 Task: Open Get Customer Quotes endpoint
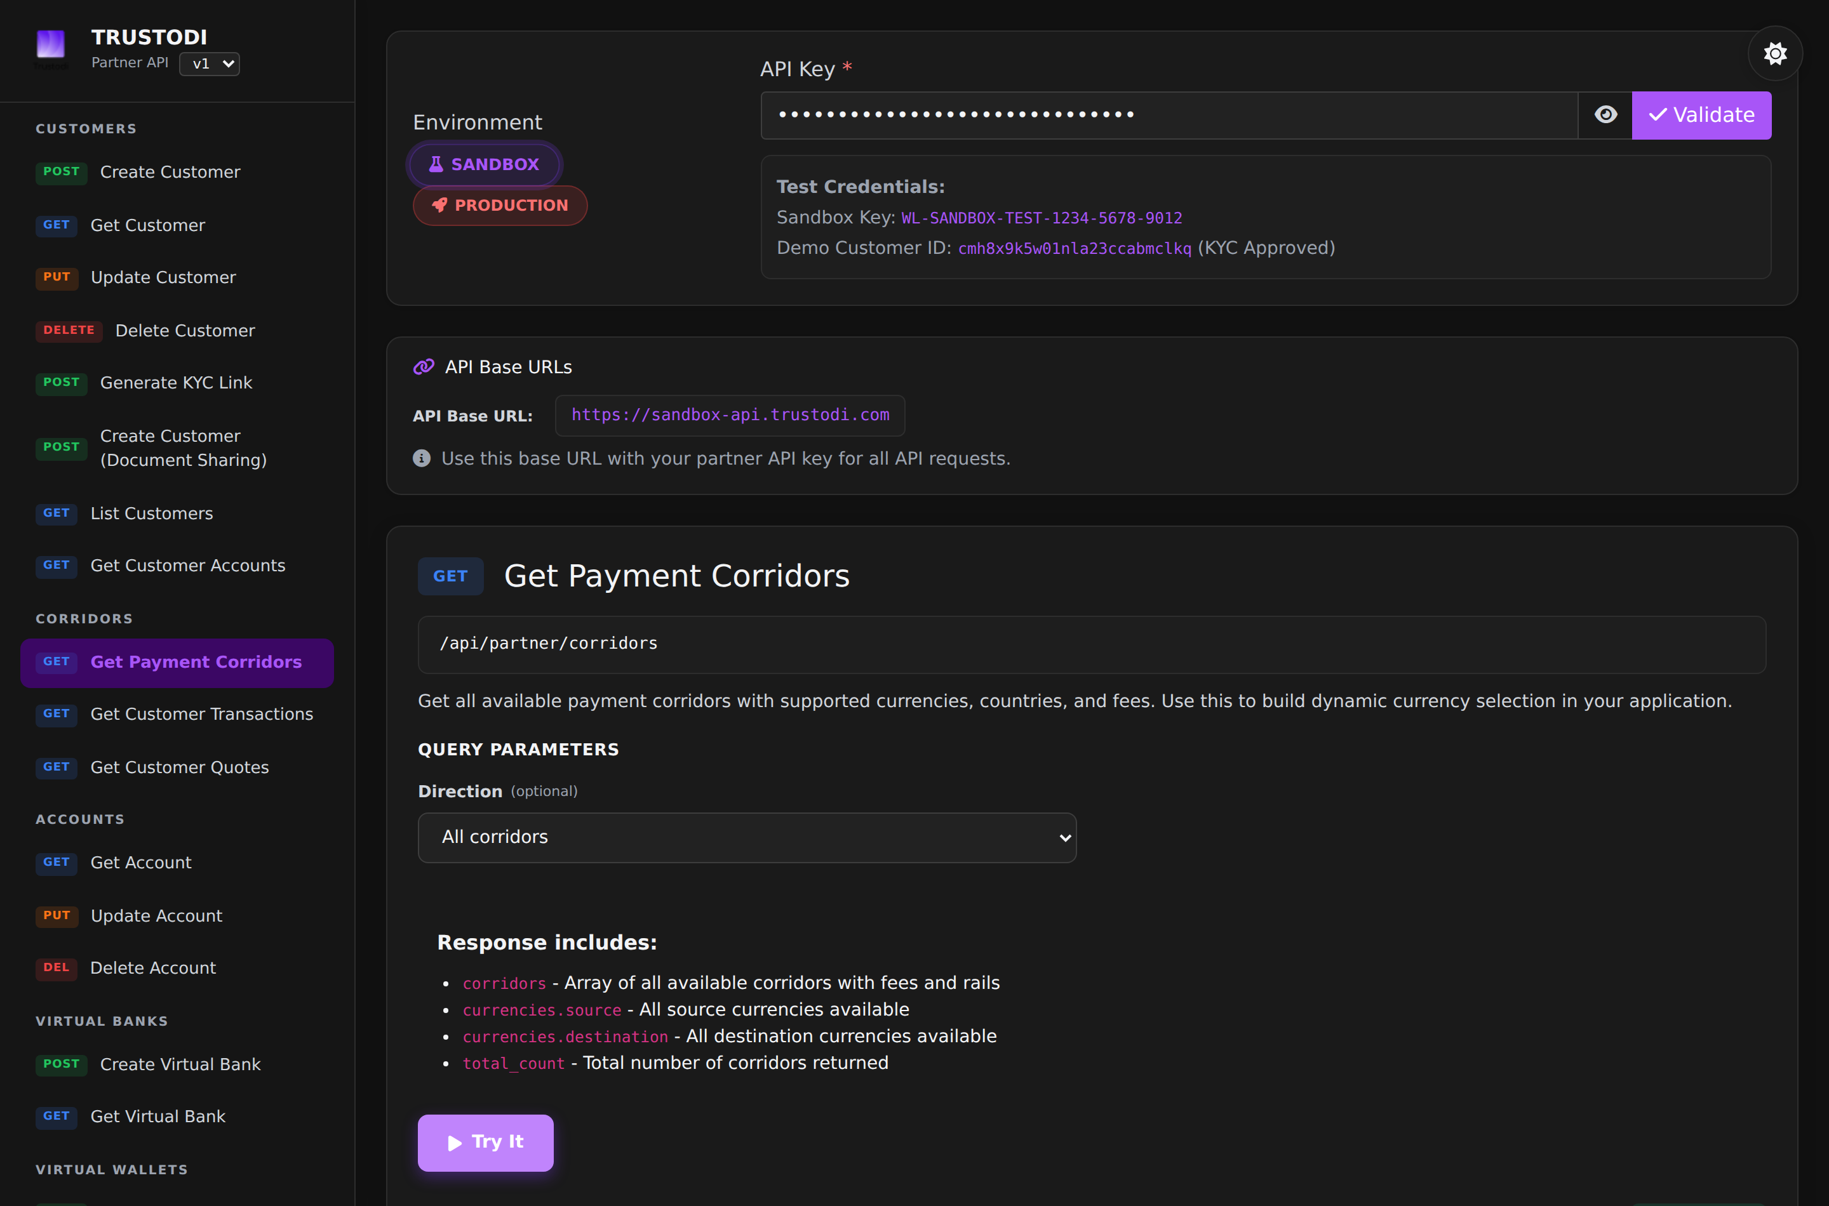177,767
